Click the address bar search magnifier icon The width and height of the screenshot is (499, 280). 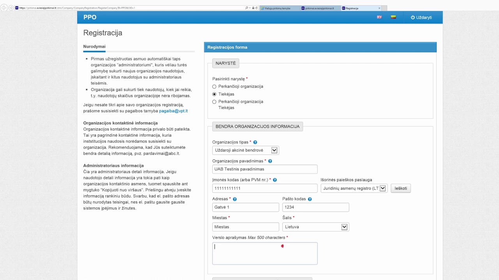click(246, 8)
